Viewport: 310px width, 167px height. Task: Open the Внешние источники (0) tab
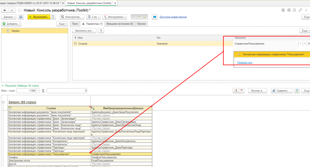(x=120, y=24)
